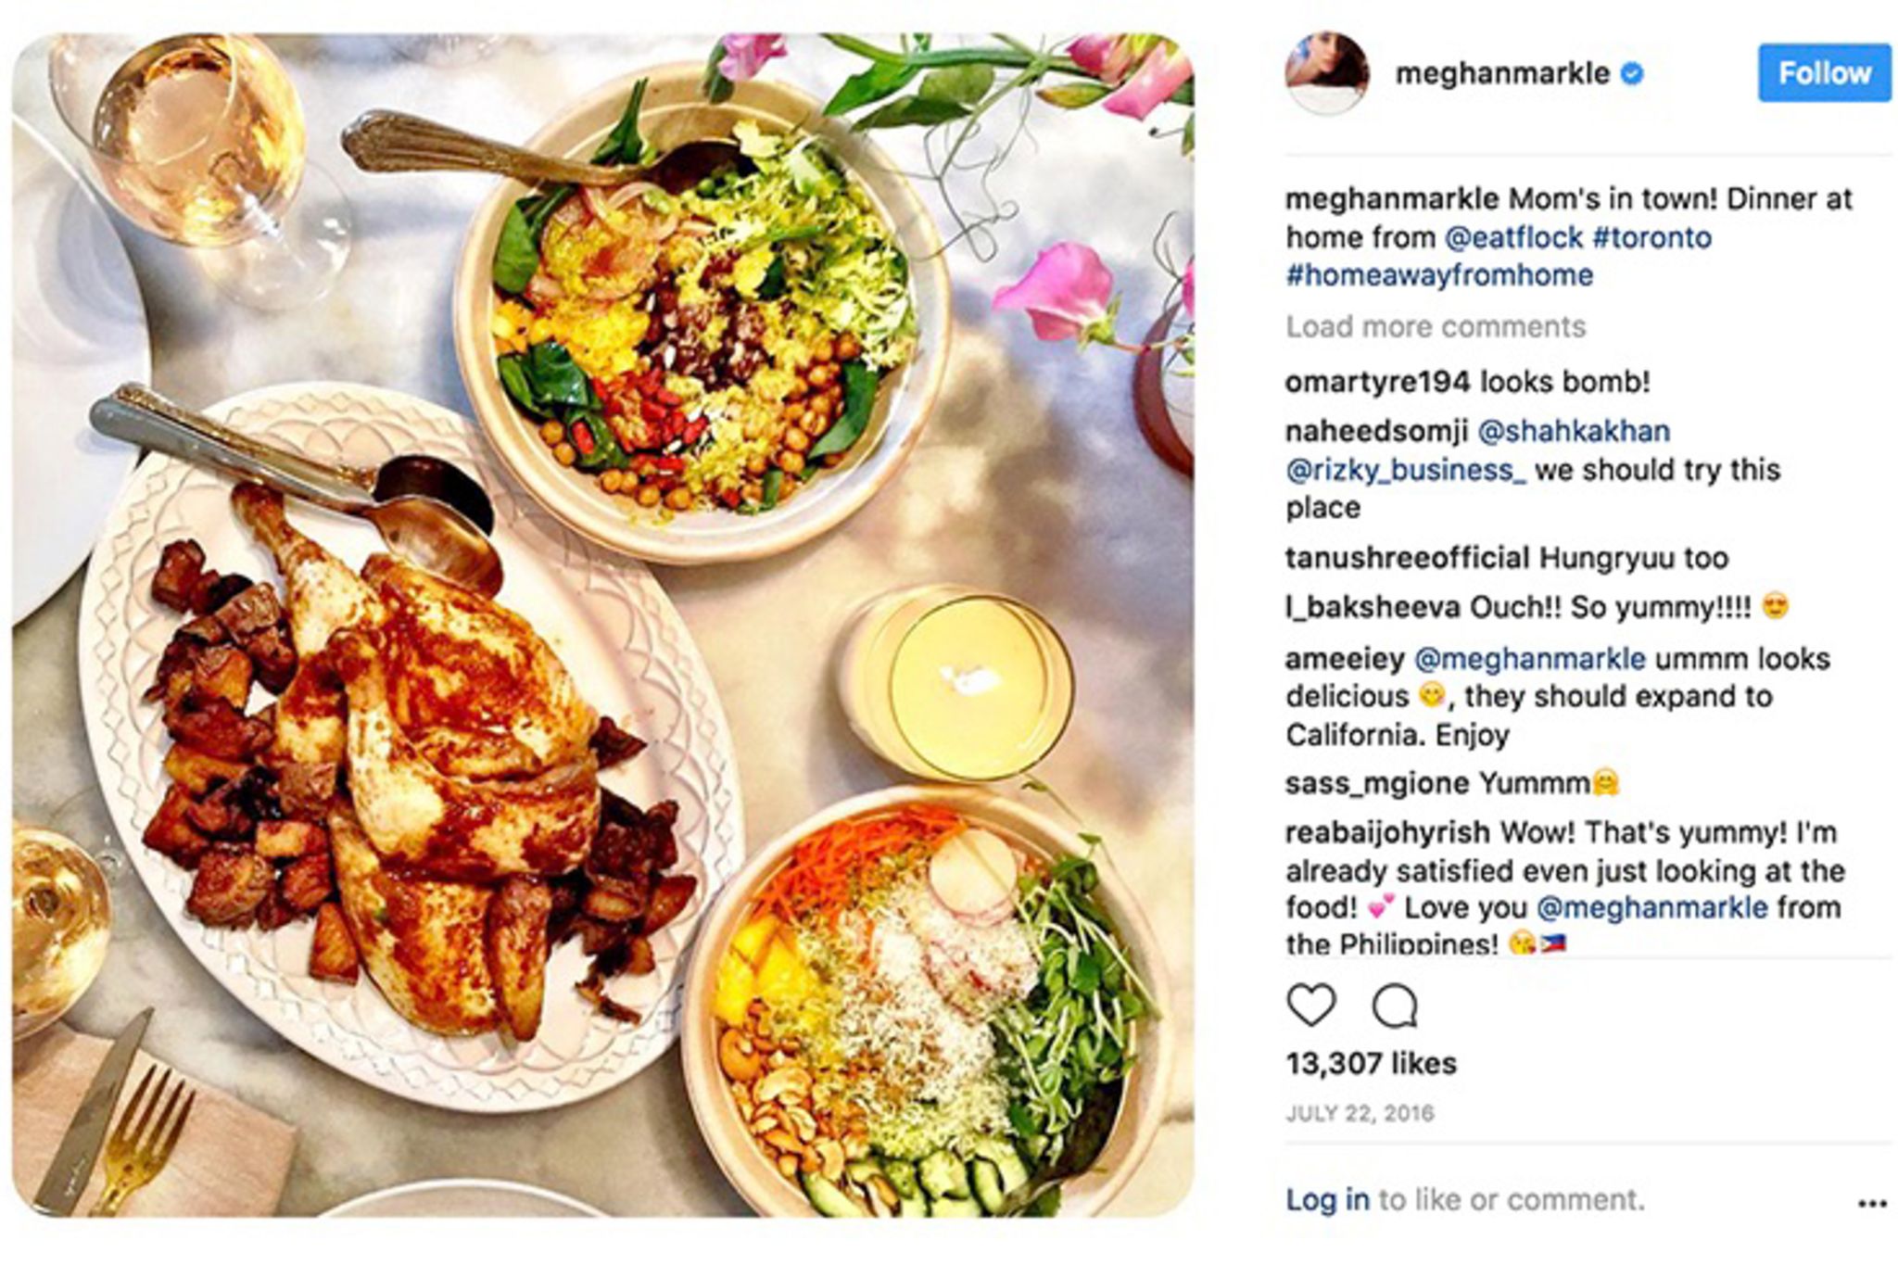The image size is (1898, 1265).
Task: Click the Log in link
Action: coord(1327,1199)
